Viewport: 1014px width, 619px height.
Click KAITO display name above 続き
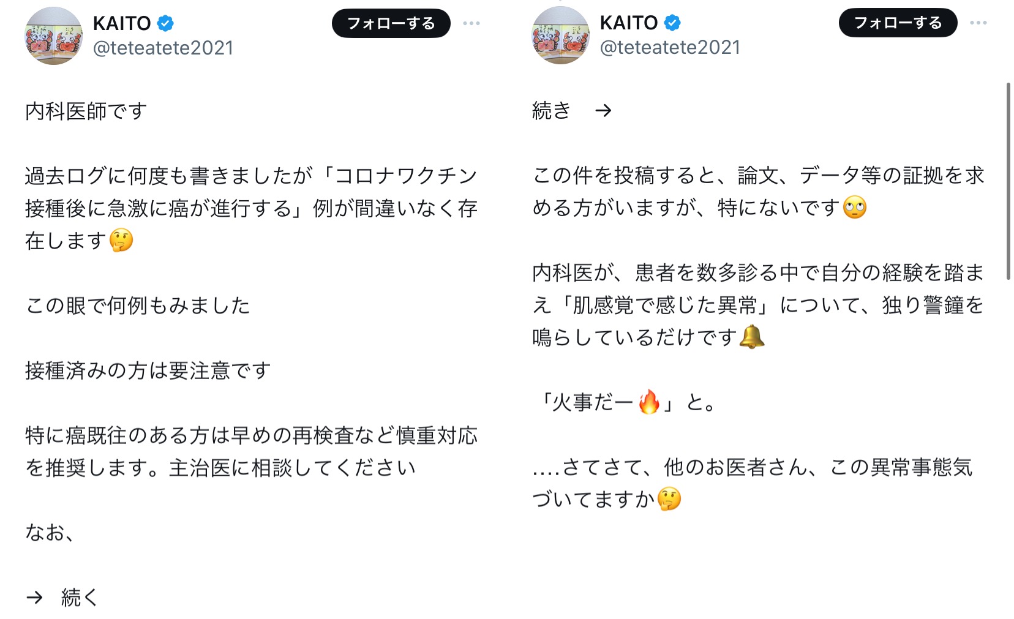tap(629, 23)
